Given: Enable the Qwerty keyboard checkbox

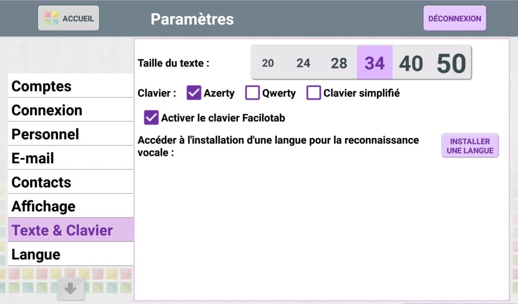Looking at the screenshot, I should coord(252,93).
